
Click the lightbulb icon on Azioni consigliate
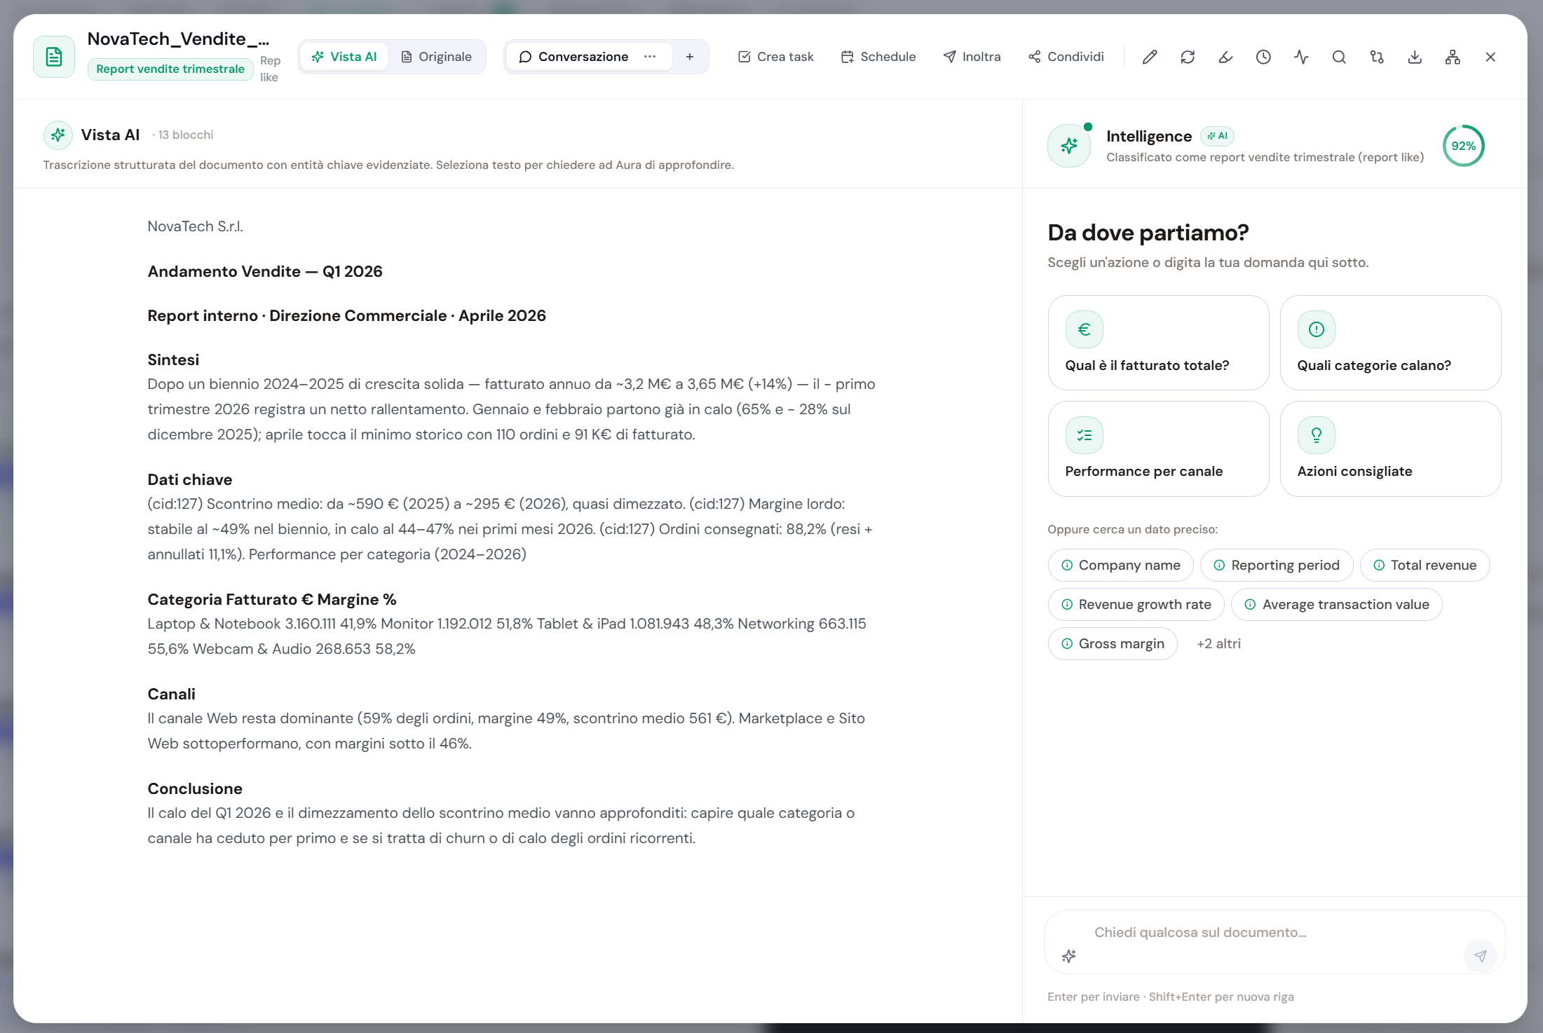coord(1316,435)
